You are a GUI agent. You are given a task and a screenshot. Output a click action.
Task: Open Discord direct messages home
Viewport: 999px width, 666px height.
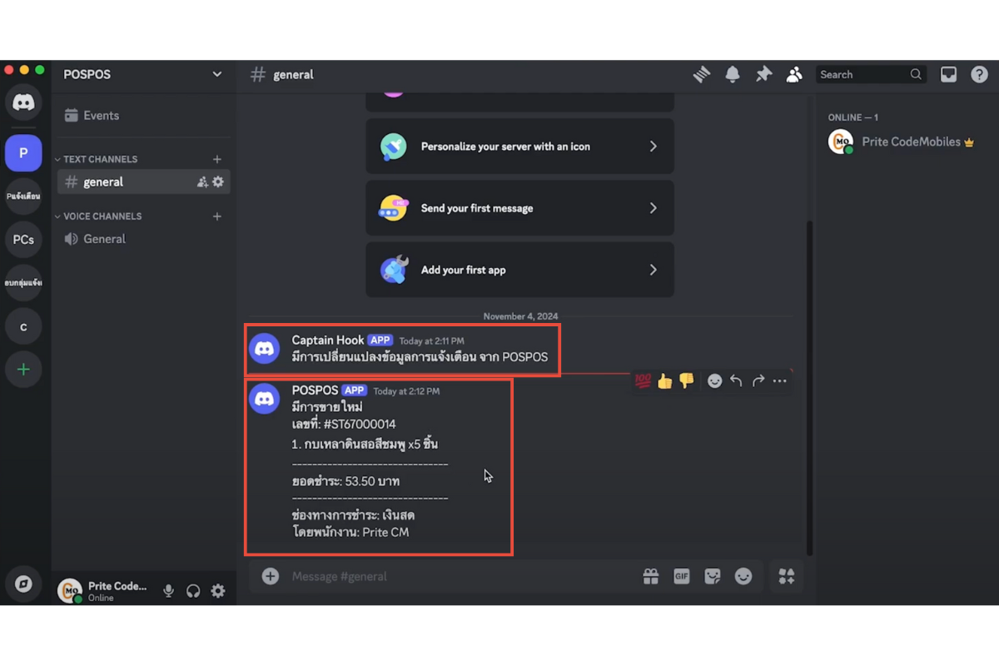point(23,102)
